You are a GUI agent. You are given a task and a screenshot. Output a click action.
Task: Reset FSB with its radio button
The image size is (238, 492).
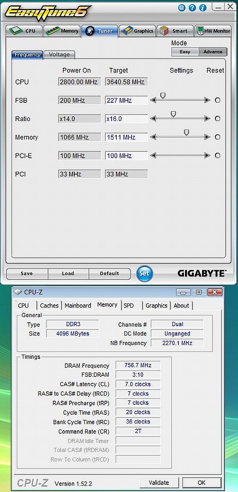[217, 100]
